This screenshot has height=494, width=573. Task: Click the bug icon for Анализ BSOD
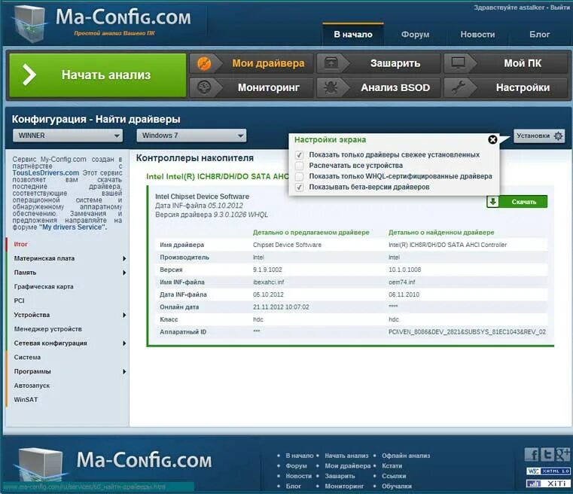pos(331,87)
